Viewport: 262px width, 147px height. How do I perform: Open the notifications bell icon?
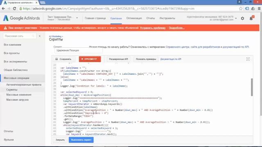[251, 18]
